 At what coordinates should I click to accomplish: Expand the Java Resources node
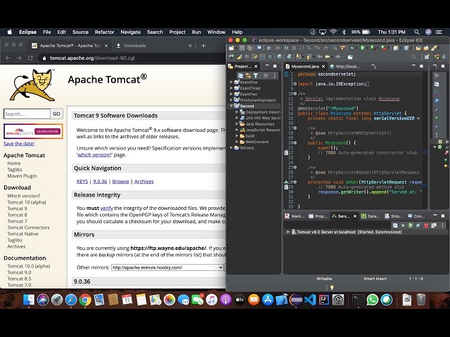click(237, 124)
